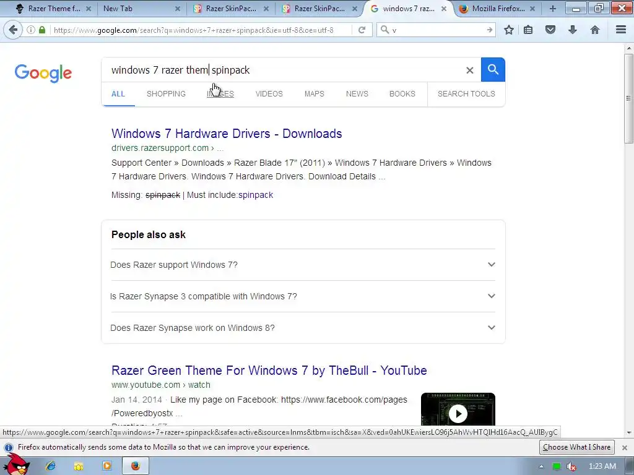The image size is (634, 475).
Task: Open Windows Explorer folder on taskbar
Action: [x=79, y=466]
